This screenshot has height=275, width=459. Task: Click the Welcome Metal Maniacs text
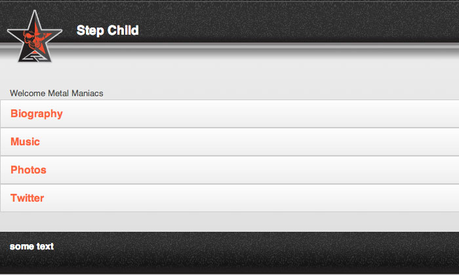[56, 94]
